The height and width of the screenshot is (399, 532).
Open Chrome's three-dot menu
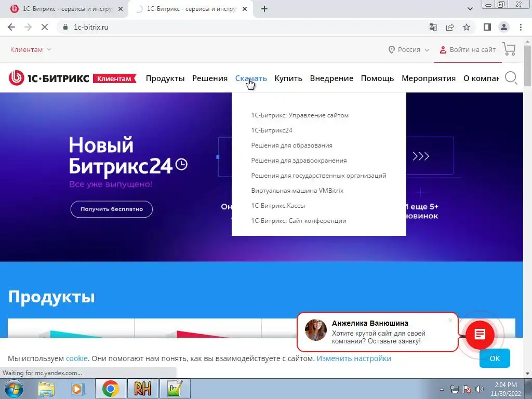[x=521, y=27]
